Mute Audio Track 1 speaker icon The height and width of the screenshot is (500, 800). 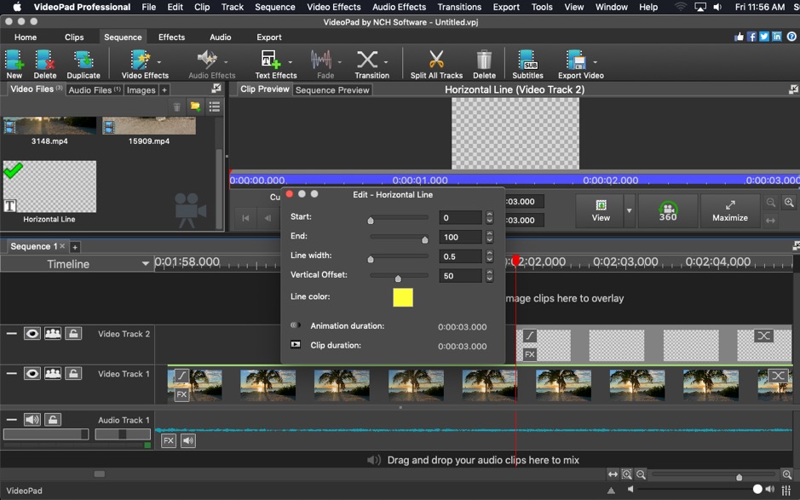(x=32, y=420)
